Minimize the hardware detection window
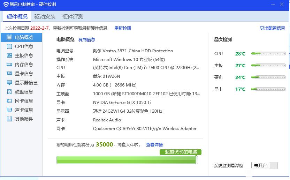The height and width of the screenshot is (180, 290). pyautogui.click(x=273, y=5)
